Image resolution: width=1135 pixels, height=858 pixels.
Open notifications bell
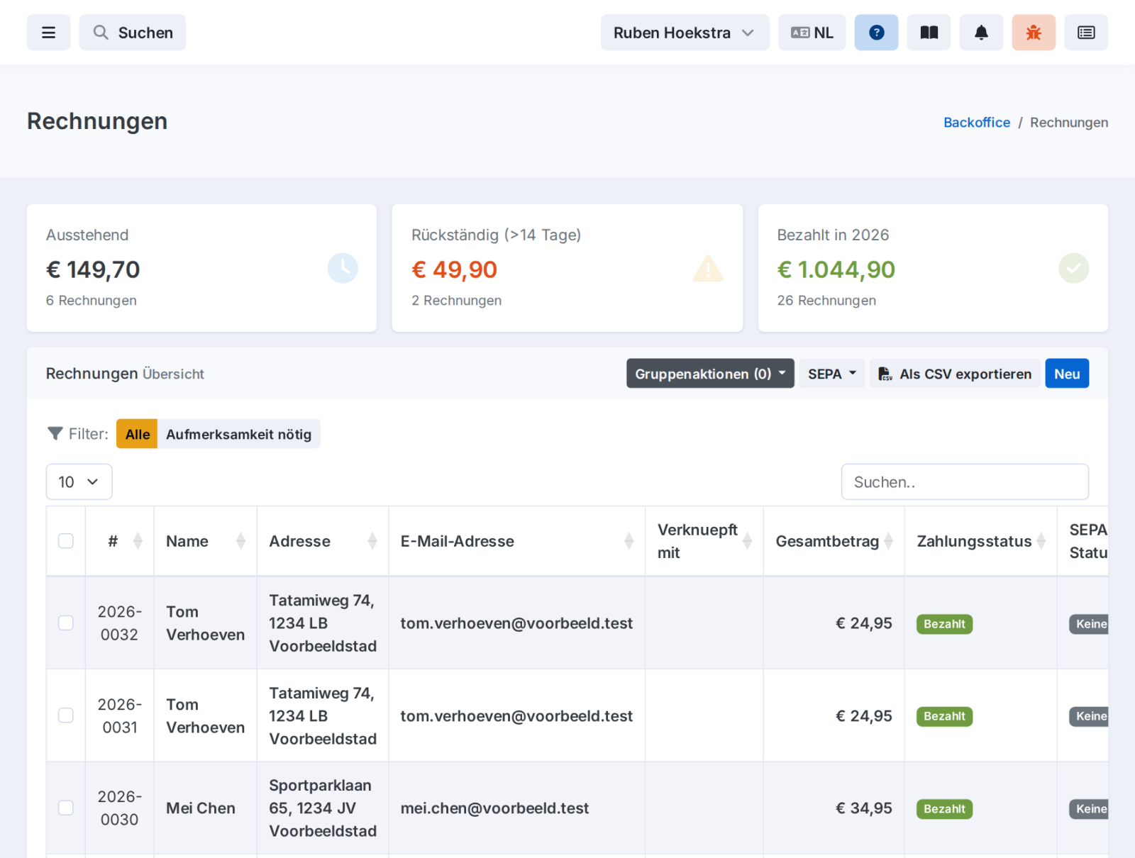[981, 33]
